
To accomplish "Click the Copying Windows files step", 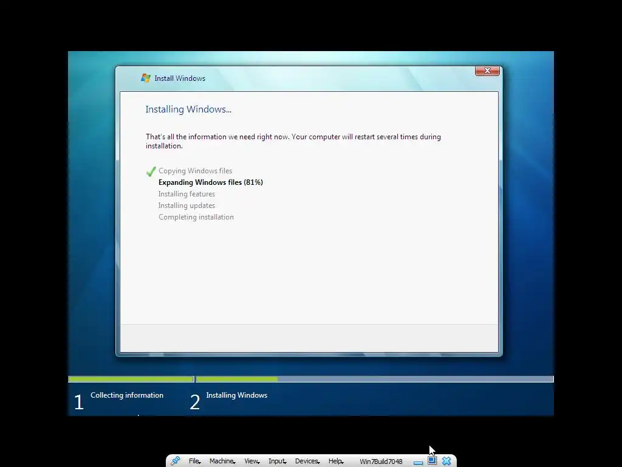I will point(195,171).
